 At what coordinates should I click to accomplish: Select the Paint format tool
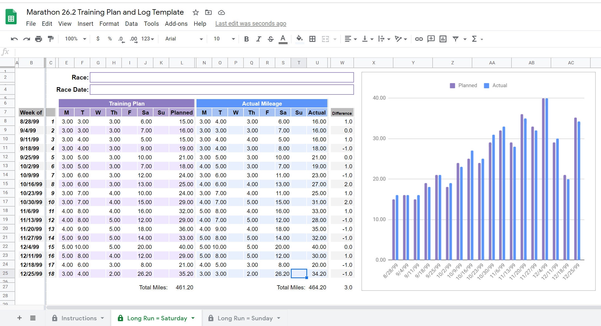tap(50, 39)
